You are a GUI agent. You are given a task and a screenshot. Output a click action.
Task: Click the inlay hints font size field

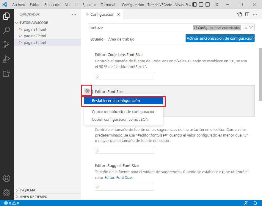(125, 150)
